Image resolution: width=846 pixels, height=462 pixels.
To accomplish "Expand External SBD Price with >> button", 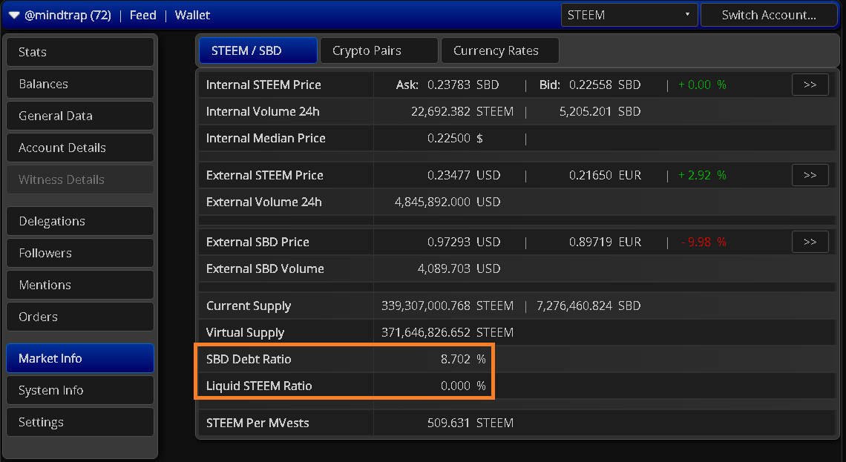I will pos(810,242).
